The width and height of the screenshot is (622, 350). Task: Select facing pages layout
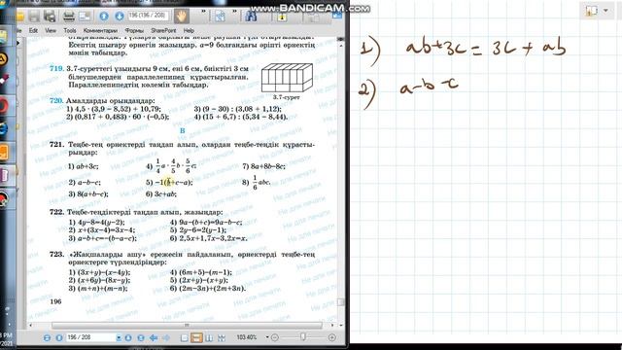tap(209, 337)
